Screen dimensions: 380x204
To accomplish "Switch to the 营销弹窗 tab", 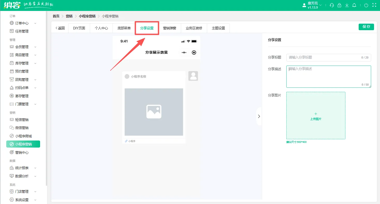I will (169, 28).
